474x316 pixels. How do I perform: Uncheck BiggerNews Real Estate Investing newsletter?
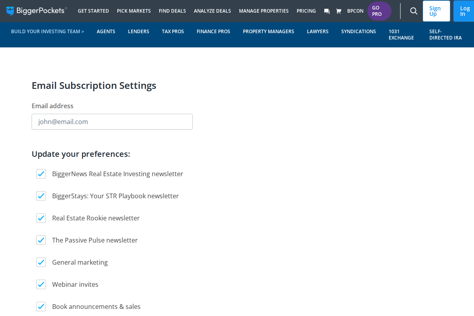[41, 174]
